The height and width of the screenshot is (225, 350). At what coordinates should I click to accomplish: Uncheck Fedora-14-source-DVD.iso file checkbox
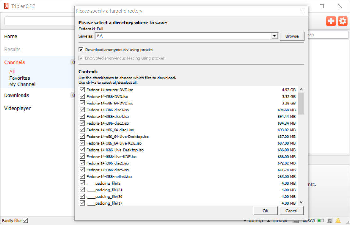pos(82,90)
